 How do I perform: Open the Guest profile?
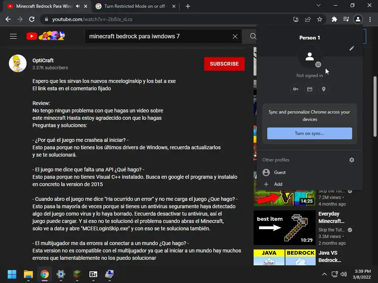310,172
